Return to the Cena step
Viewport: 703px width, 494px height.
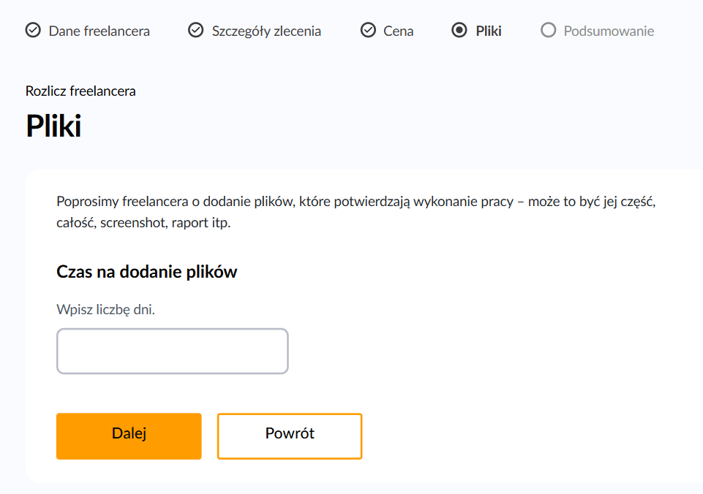[x=398, y=31]
